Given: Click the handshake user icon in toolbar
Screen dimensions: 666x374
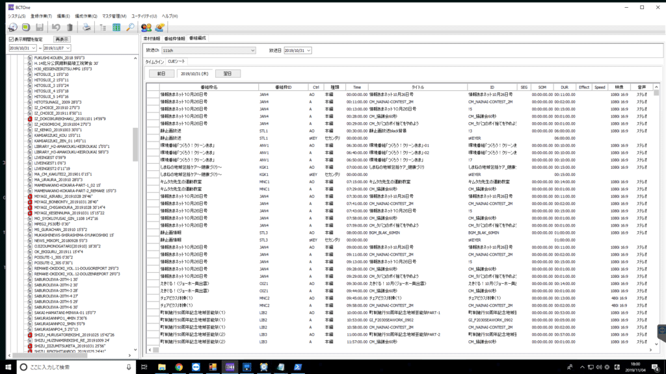Looking at the screenshot, I should (x=160, y=27).
